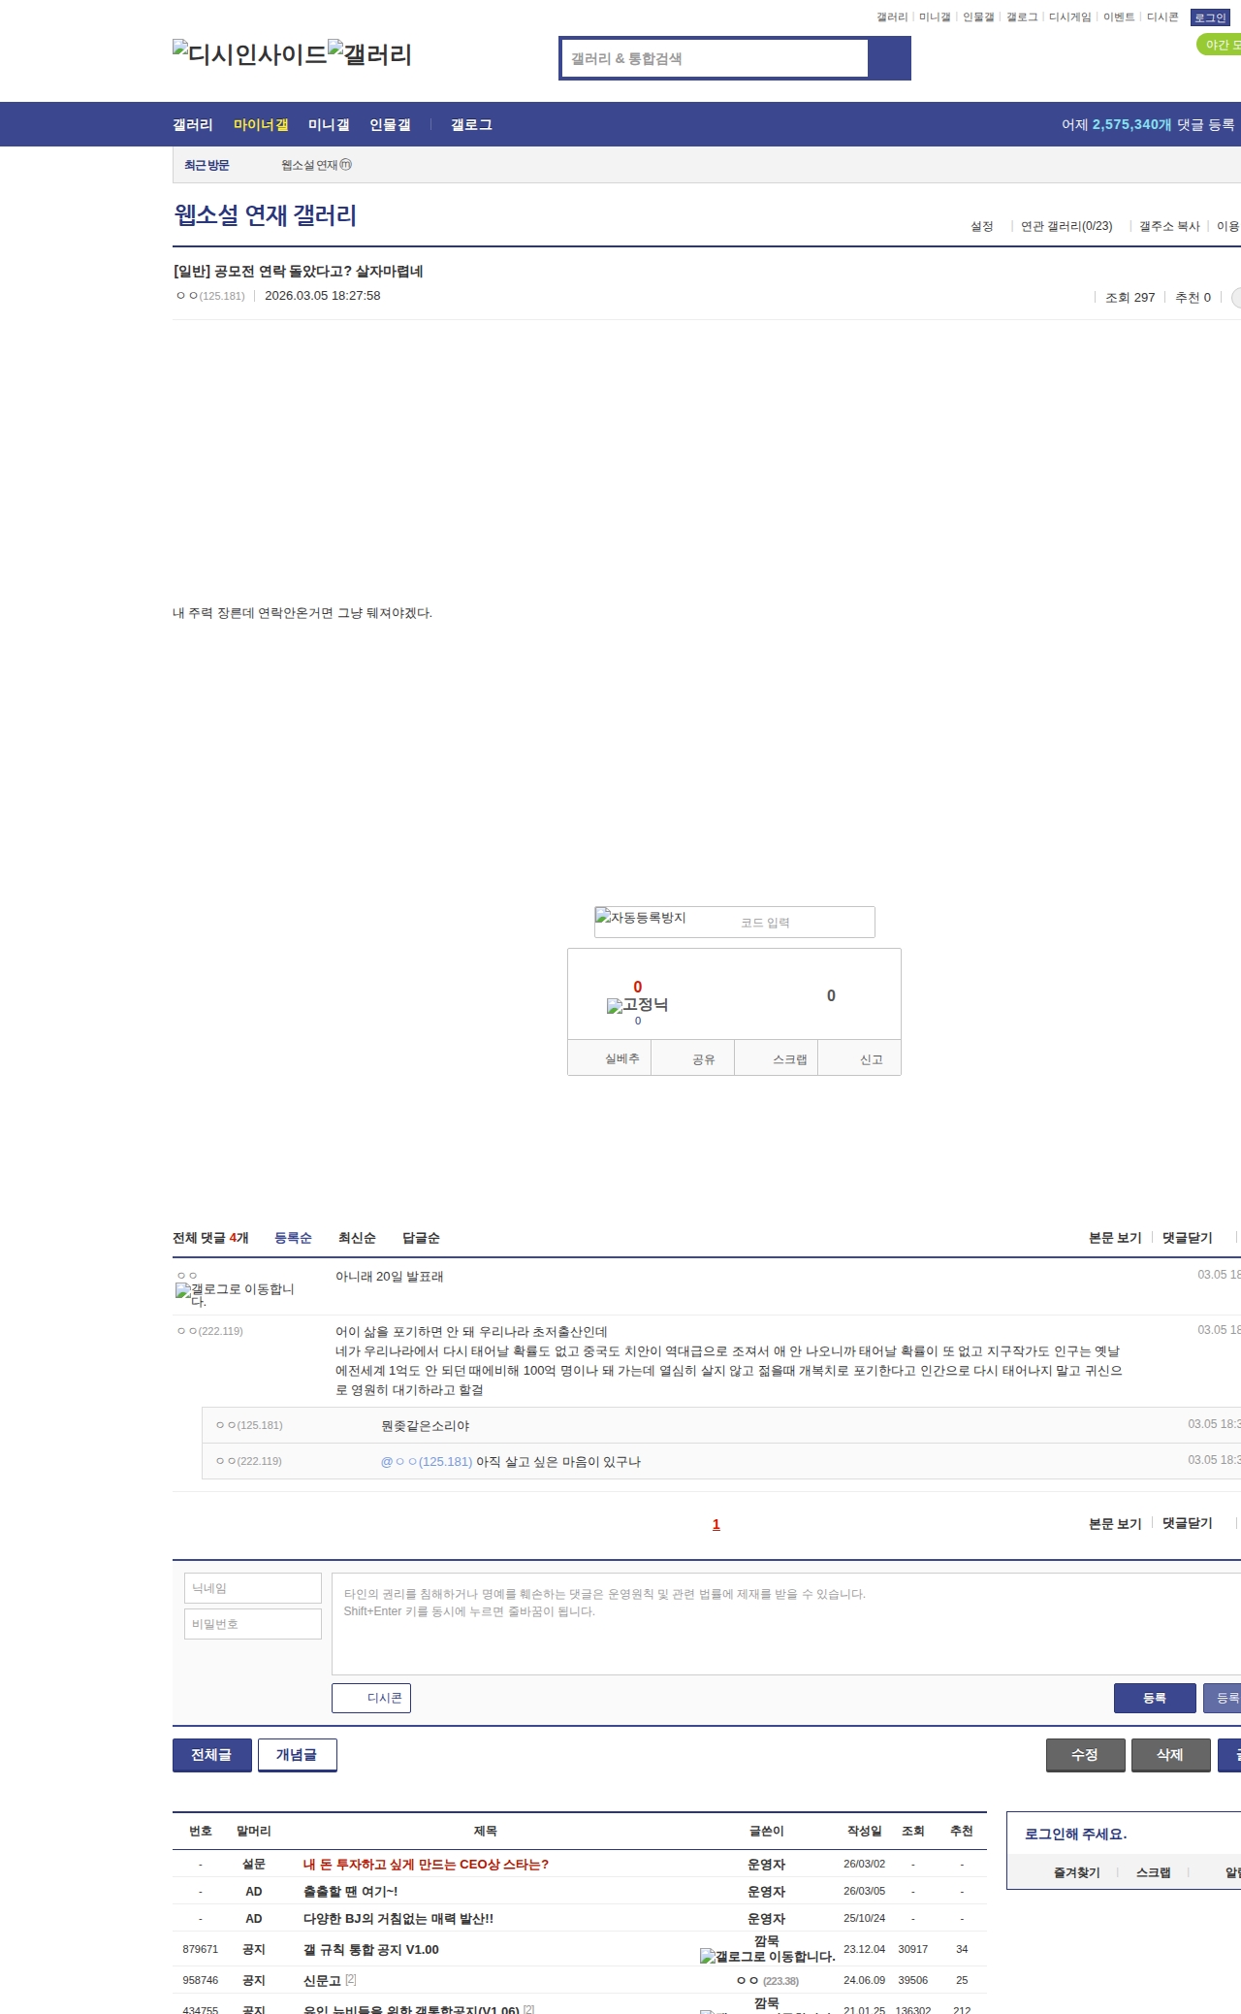Screen dimensions: 1241x2014
Task: Select 미니갤 in the blue navigation bar
Action: [x=329, y=125]
